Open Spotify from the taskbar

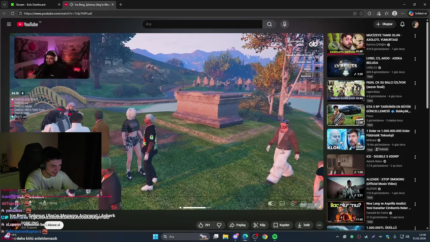pos(275,237)
